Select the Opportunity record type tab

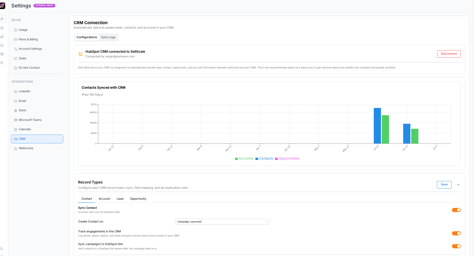pyautogui.click(x=138, y=199)
